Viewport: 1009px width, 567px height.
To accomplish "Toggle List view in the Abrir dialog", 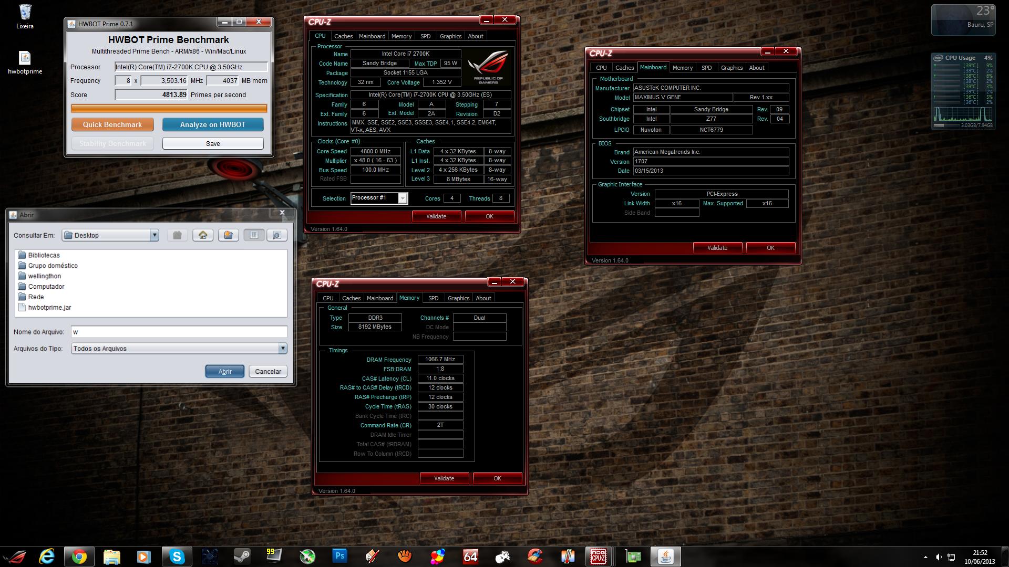I will click(x=254, y=235).
